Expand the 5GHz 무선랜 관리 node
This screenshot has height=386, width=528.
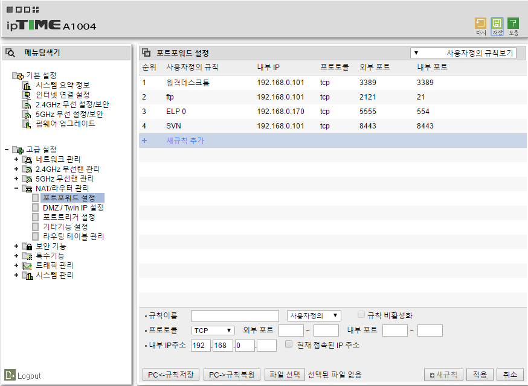tap(16, 179)
